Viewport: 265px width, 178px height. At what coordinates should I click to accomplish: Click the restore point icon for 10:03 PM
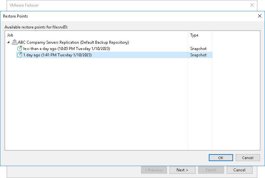[20, 48]
